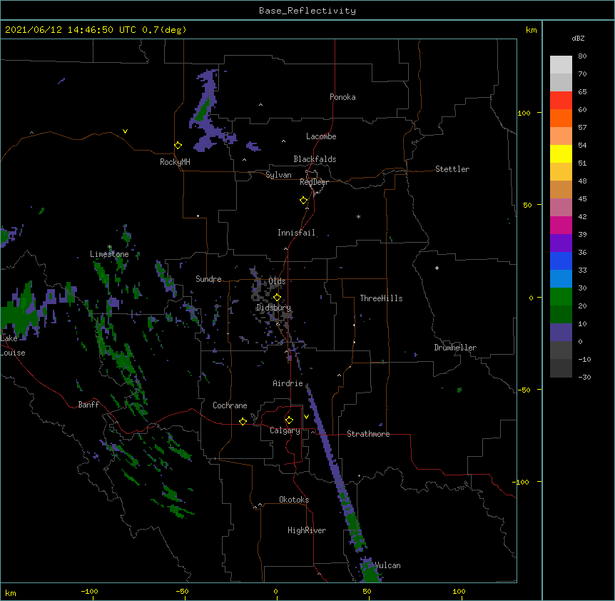Click the yellow diamond marker south of RedDeer
The height and width of the screenshot is (601, 615).
(303, 200)
